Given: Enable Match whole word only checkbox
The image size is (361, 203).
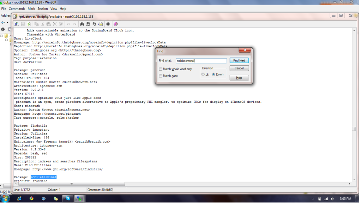Looking at the screenshot, I should (161, 69).
